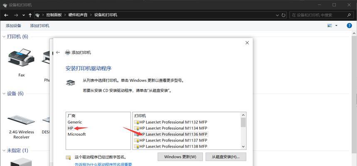Select Generic in the 厂商 list
The height and width of the screenshot is (166, 357).
(75, 122)
